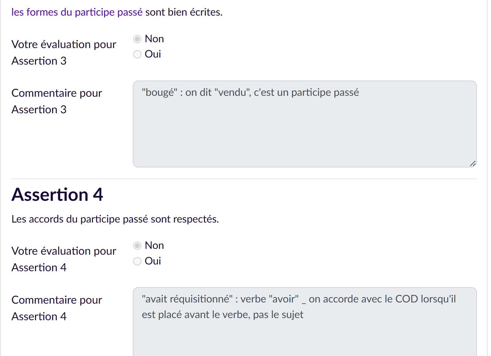Grab the resize handle of Assertion 3 comment box
The height and width of the screenshot is (356, 491).
point(473,164)
